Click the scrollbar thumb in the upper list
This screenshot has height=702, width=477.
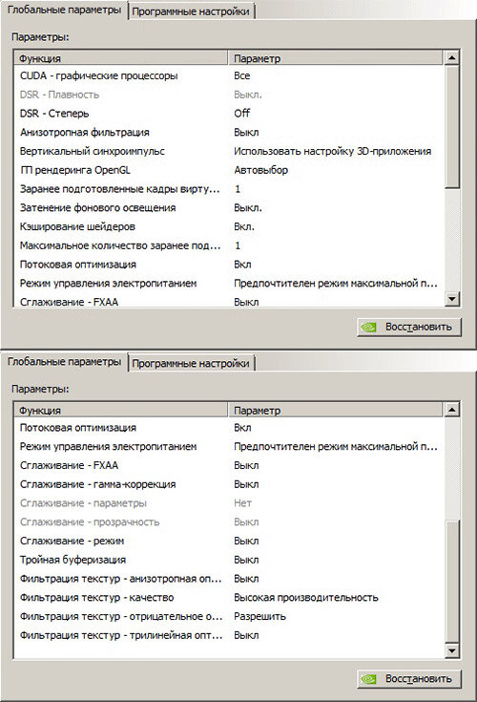point(452,127)
